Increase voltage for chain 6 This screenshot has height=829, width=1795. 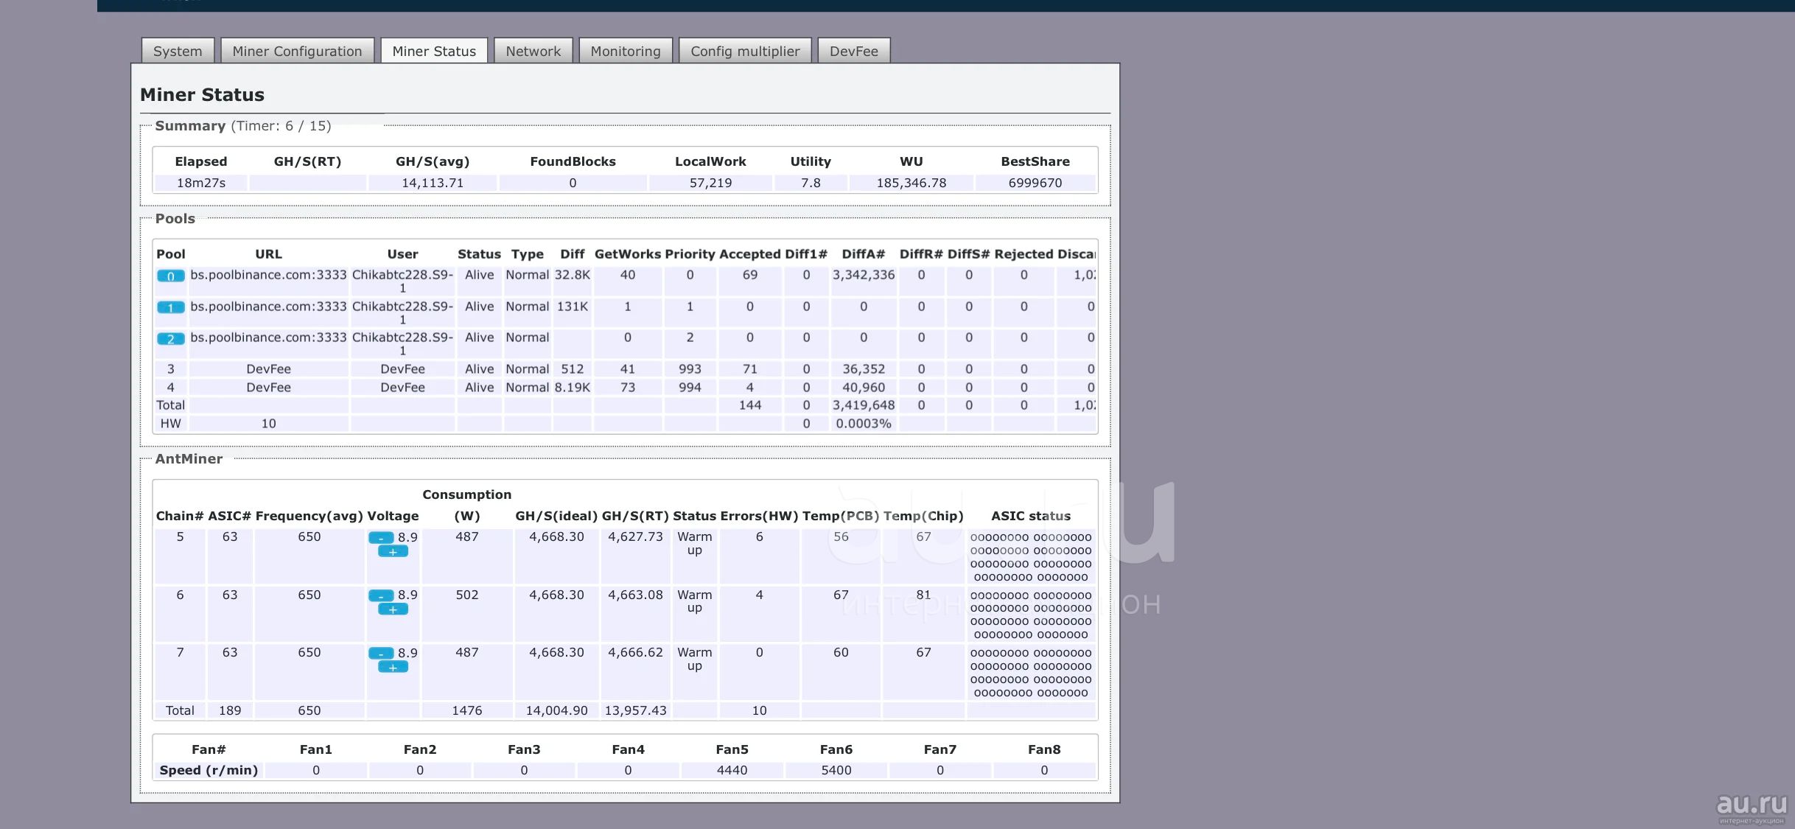tap(393, 609)
